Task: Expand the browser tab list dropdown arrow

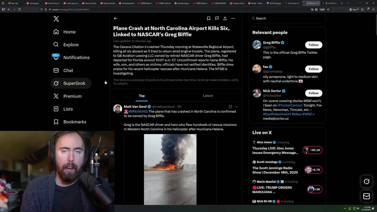Action: pyautogui.click(x=348, y=3)
